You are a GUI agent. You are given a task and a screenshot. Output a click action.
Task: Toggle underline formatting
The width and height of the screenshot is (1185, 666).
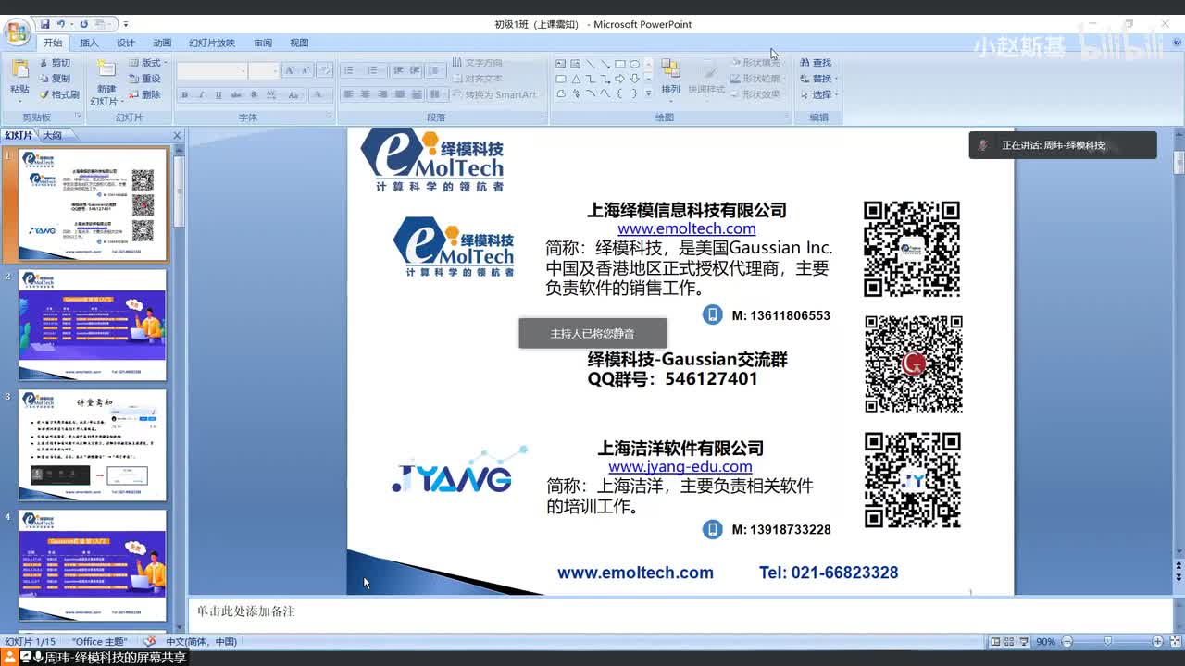click(218, 95)
